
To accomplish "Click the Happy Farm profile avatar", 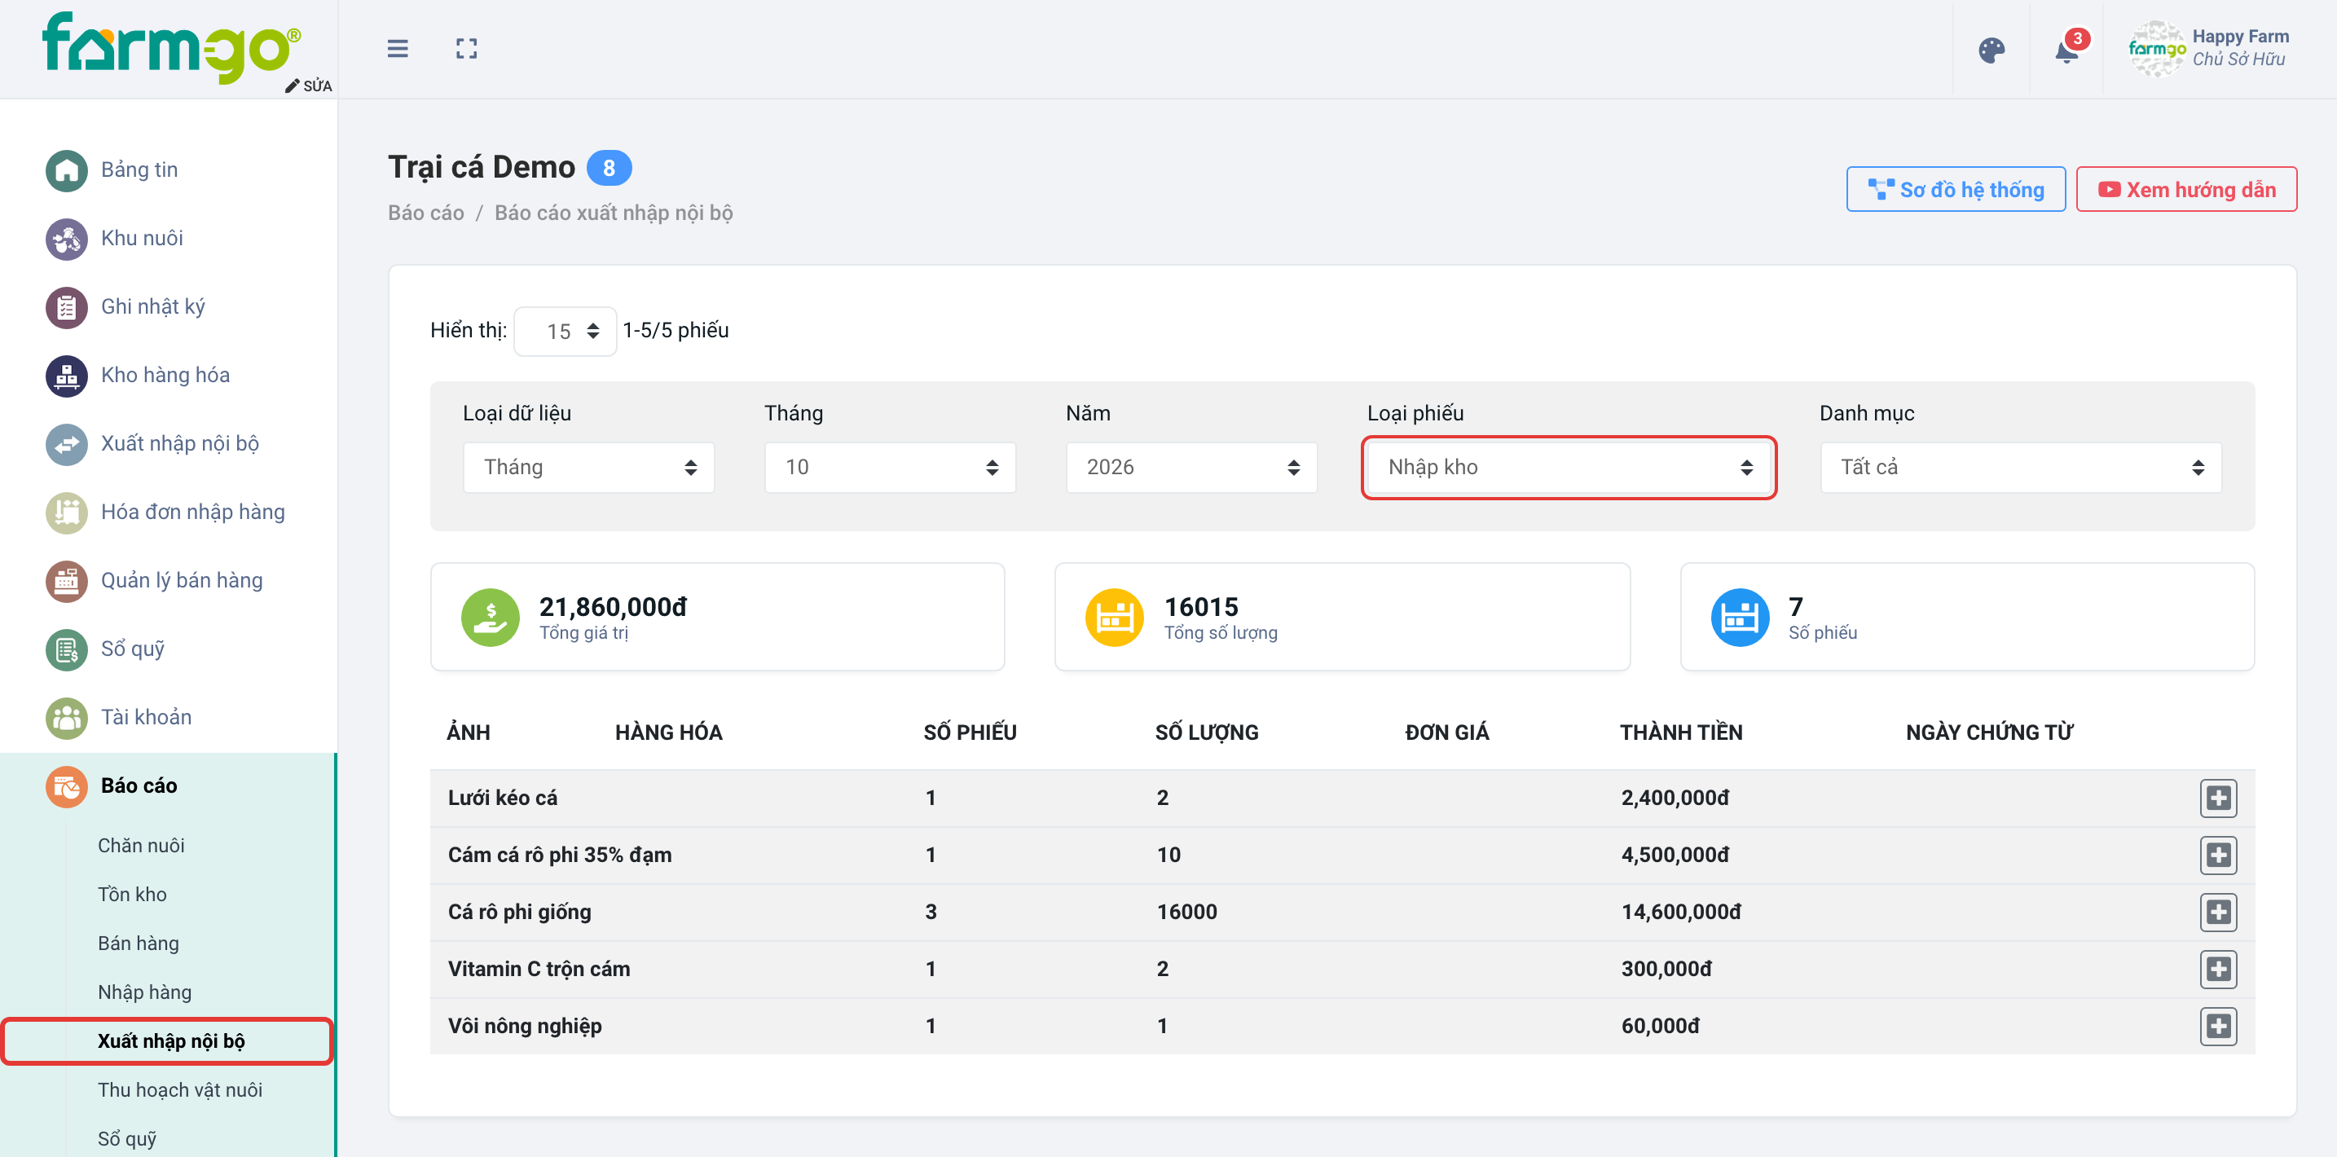I will pyautogui.click(x=2156, y=49).
